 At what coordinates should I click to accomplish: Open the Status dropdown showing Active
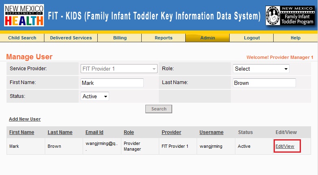(x=95, y=96)
